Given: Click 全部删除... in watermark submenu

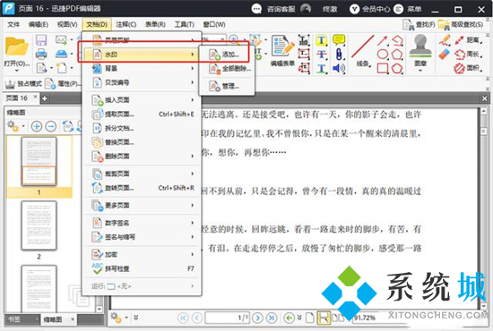Looking at the screenshot, I should pyautogui.click(x=227, y=68).
